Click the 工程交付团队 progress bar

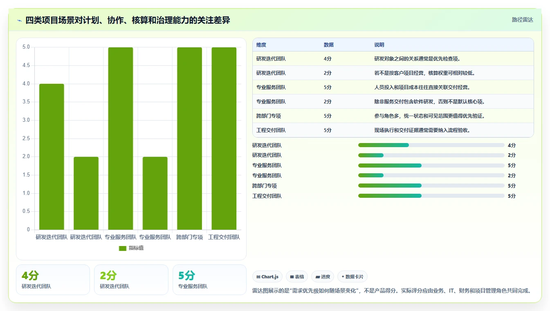coord(431,196)
